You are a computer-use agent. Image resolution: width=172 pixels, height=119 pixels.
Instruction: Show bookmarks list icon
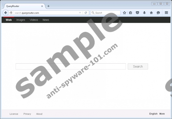[131, 13]
